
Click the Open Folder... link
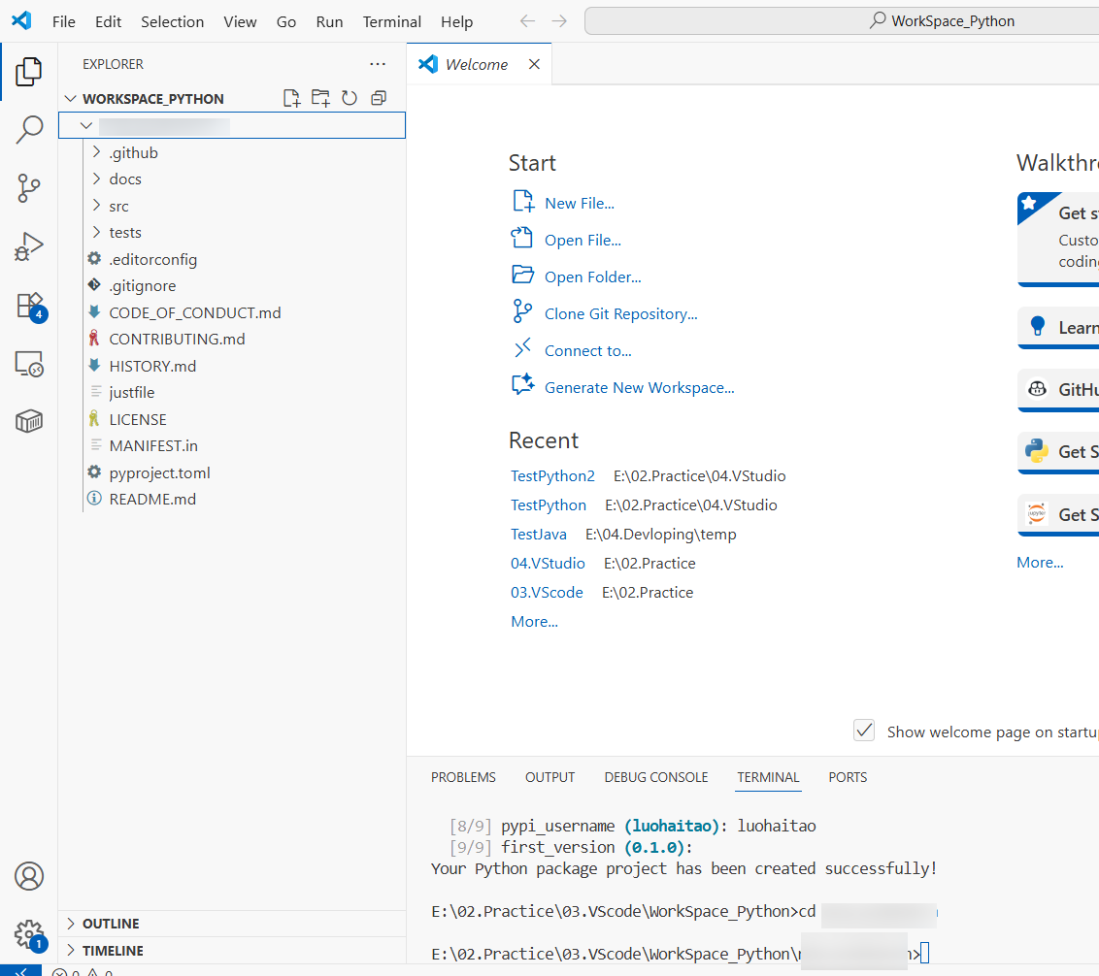pyautogui.click(x=592, y=277)
